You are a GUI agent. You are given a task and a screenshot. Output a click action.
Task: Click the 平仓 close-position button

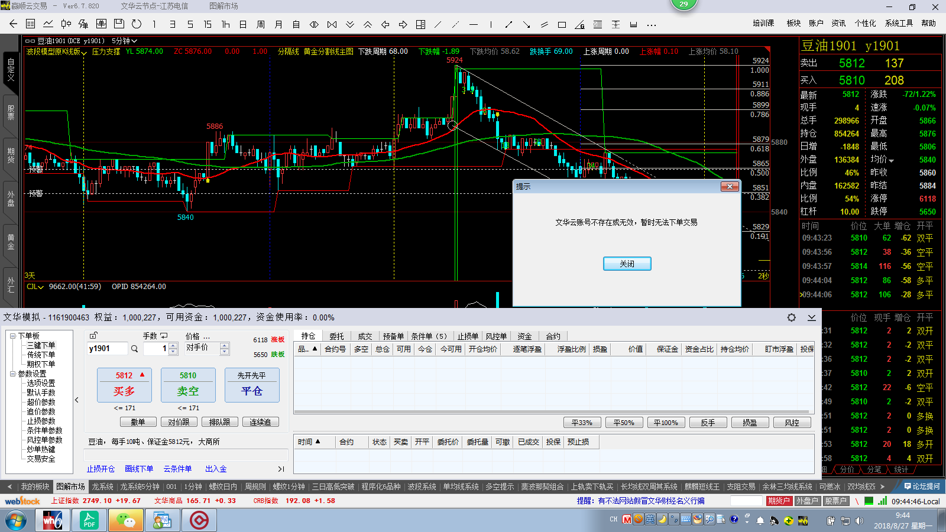252,385
